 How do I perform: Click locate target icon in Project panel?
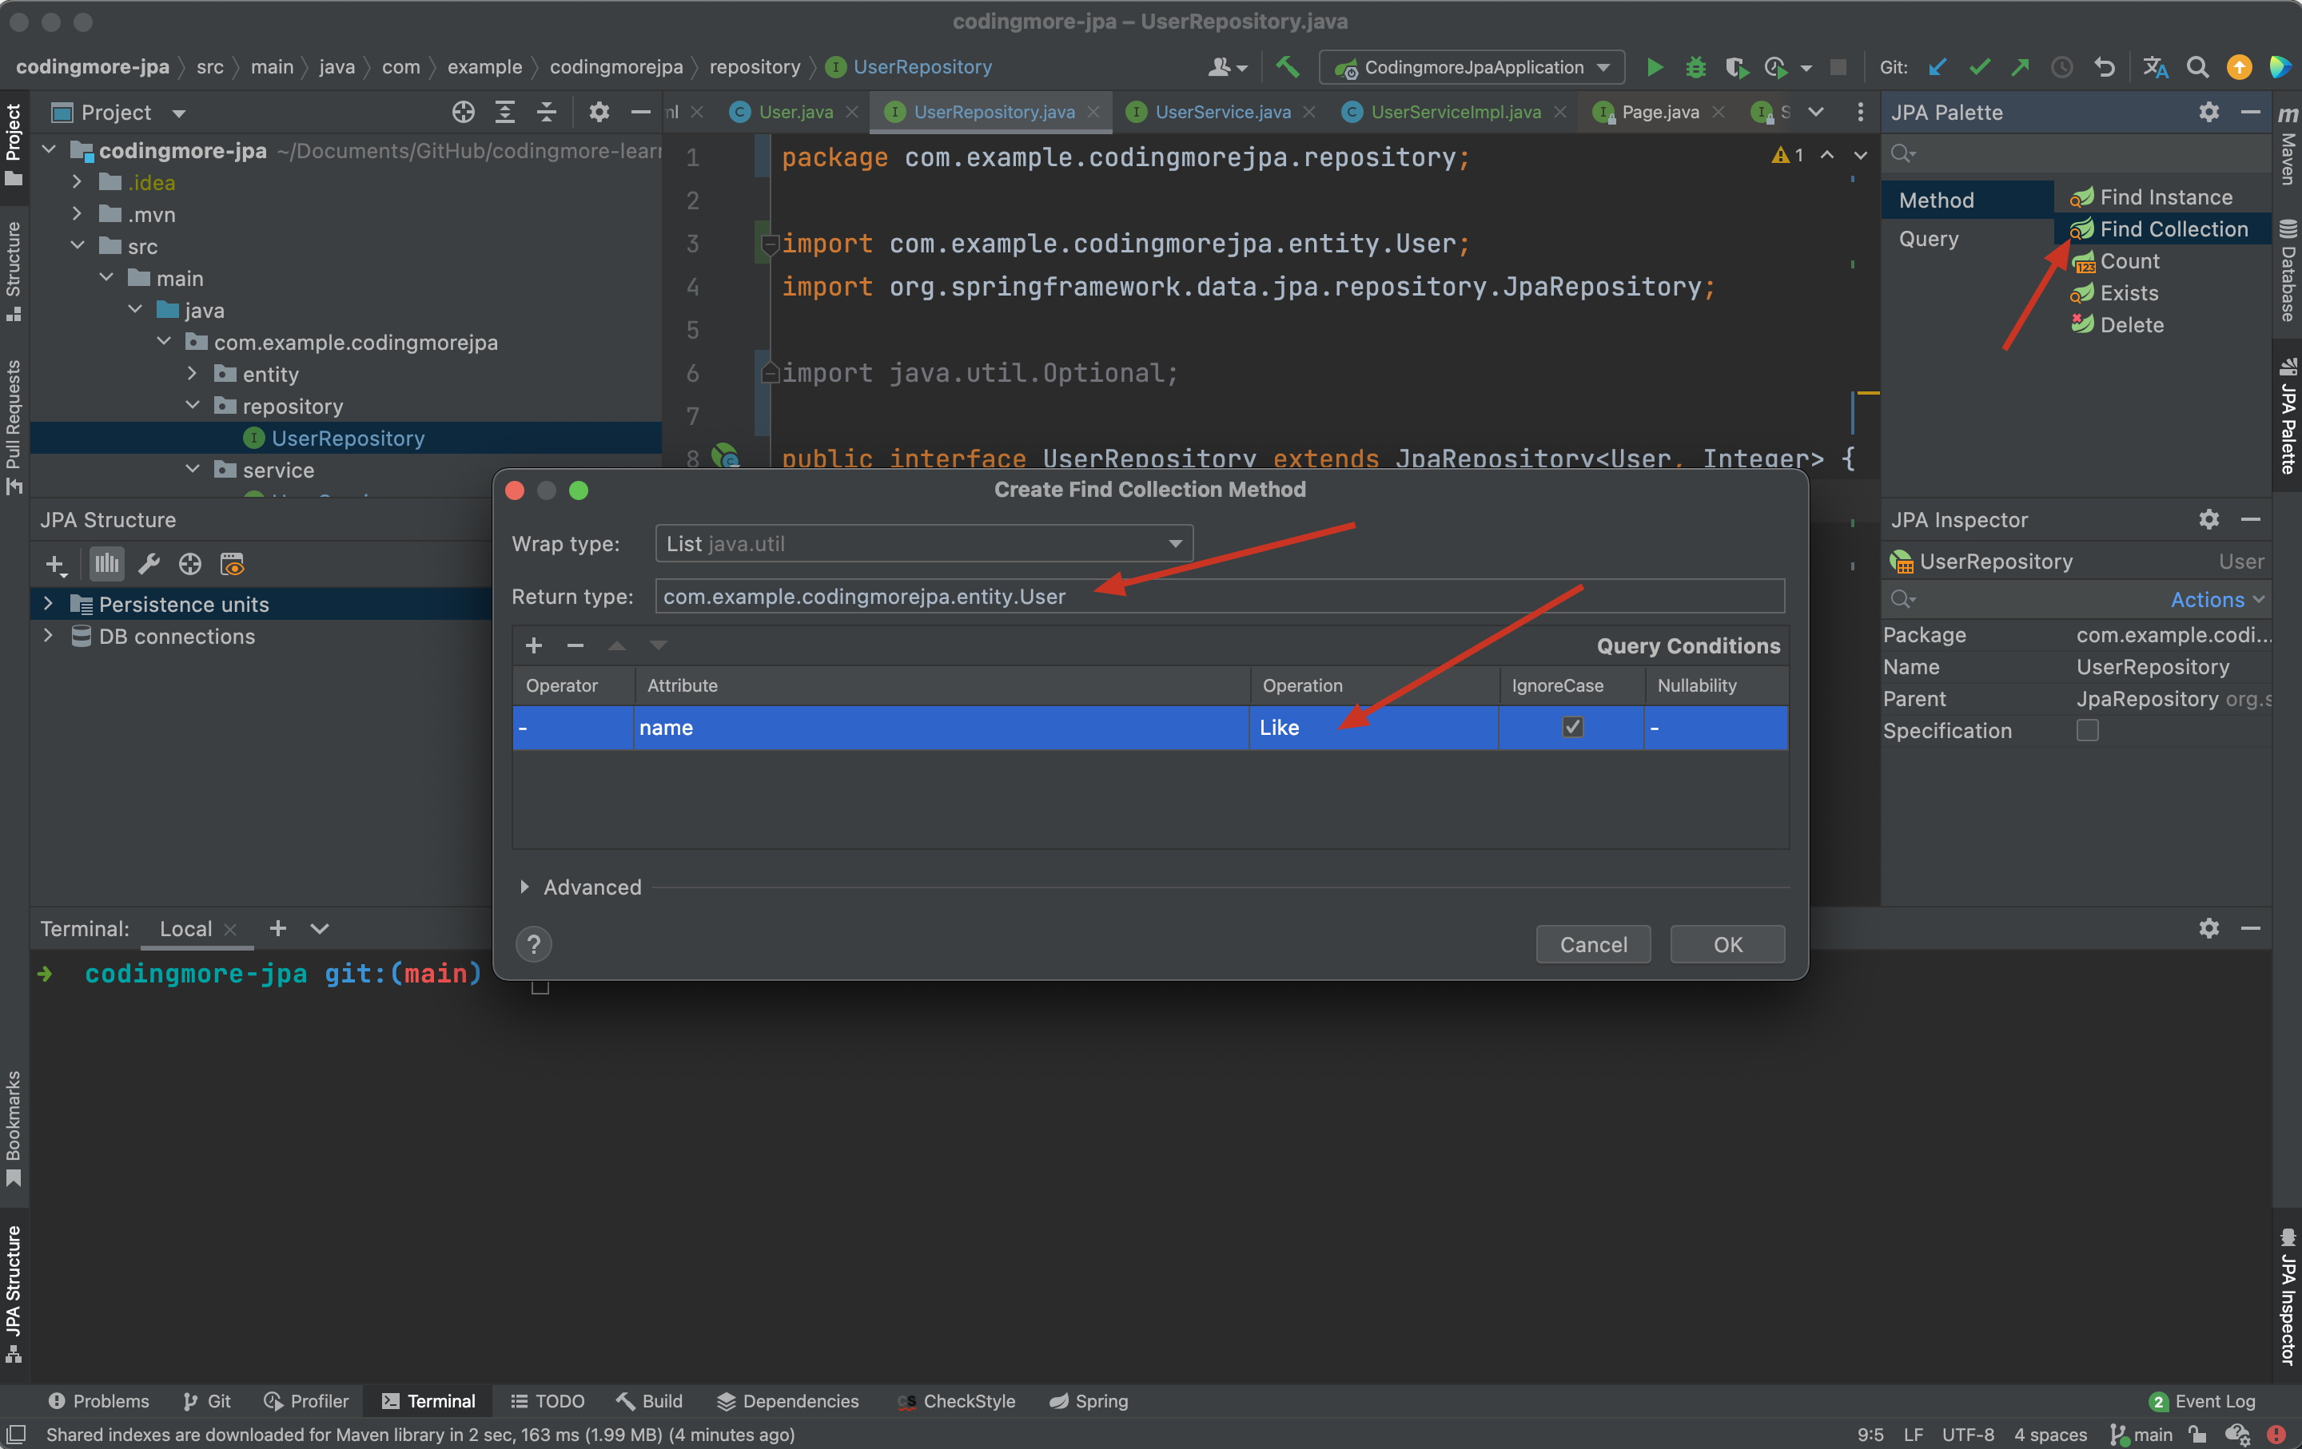[463, 112]
